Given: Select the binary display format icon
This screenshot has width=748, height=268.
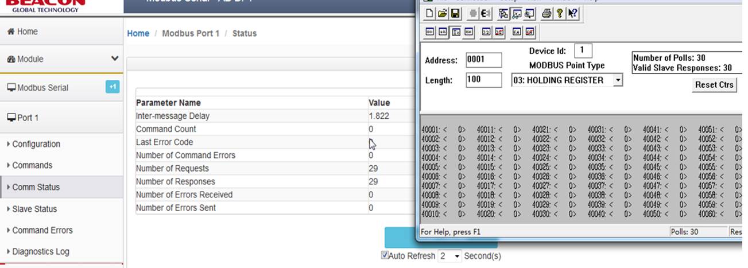Looking at the screenshot, I should point(429,32).
